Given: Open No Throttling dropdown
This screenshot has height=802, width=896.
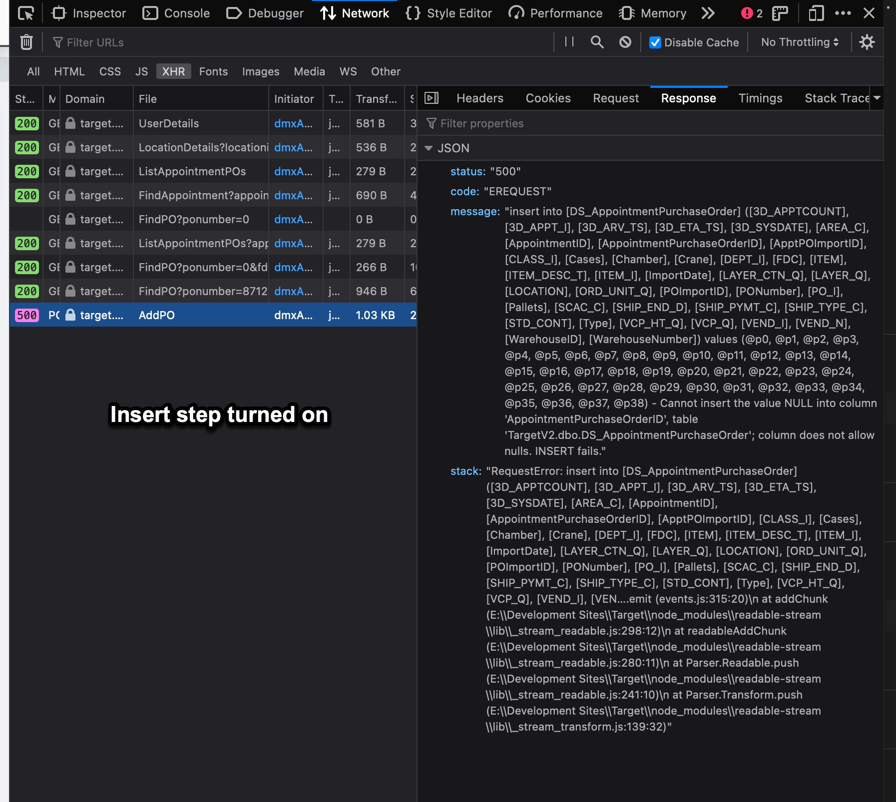Looking at the screenshot, I should 800,42.
